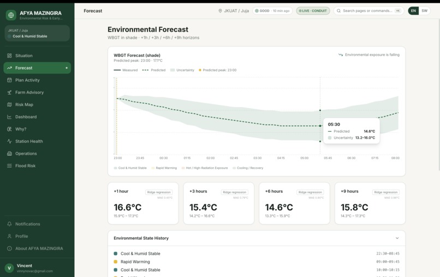Click the +1 hour 16.6°C forecast card
Screen dimensions: 440x277
pyautogui.click(x=143, y=203)
